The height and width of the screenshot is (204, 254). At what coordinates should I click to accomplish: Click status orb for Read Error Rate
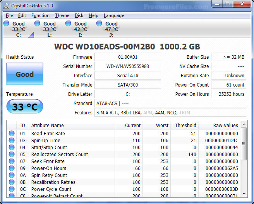[12, 133]
